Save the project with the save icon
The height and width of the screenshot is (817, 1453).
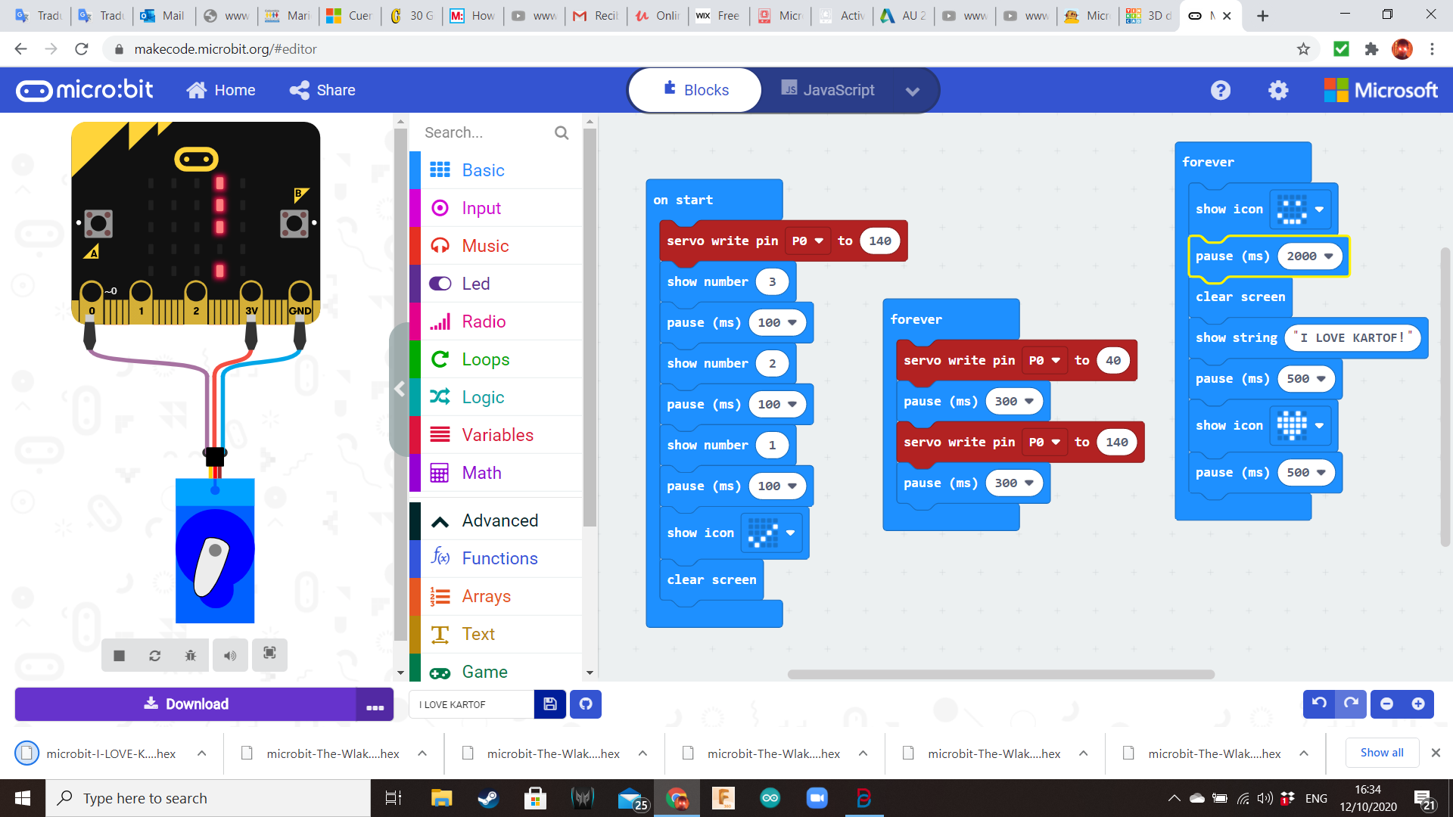click(x=549, y=704)
